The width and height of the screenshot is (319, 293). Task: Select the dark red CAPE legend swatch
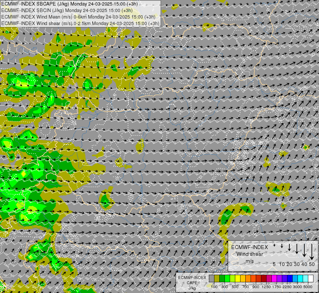pyautogui.click(x=264, y=279)
